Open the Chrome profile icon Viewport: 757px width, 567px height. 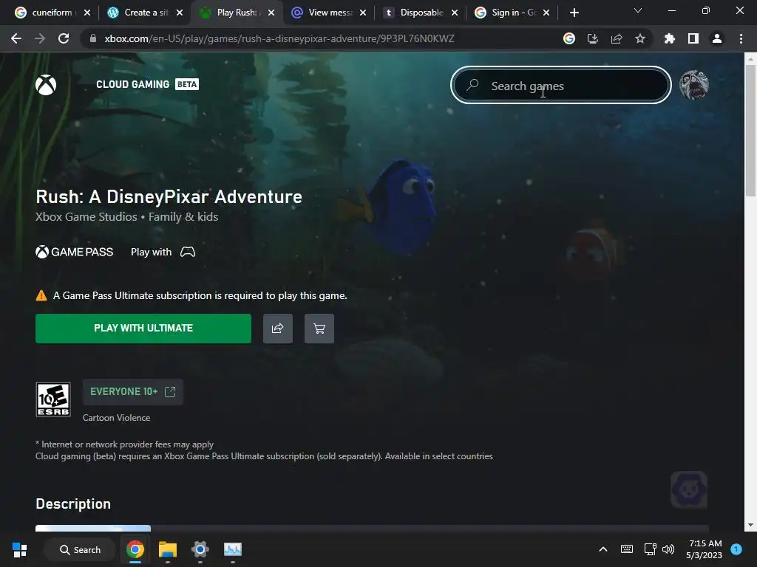click(717, 38)
